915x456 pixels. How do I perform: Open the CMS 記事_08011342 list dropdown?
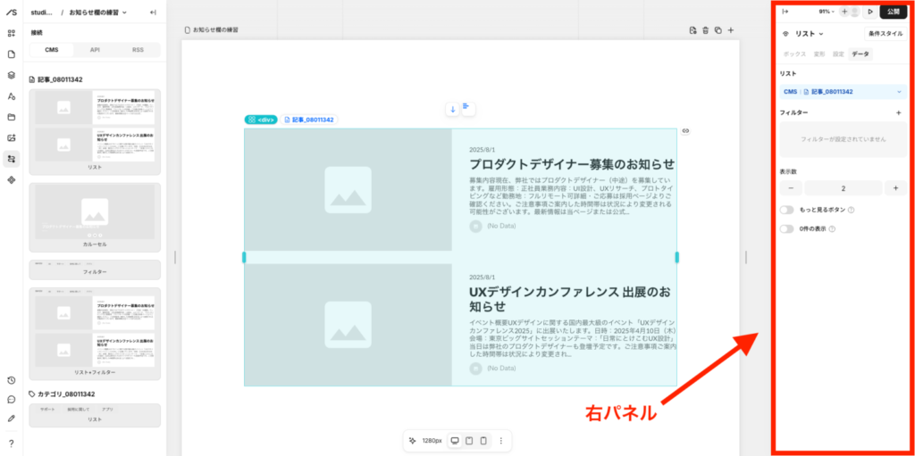click(x=842, y=92)
